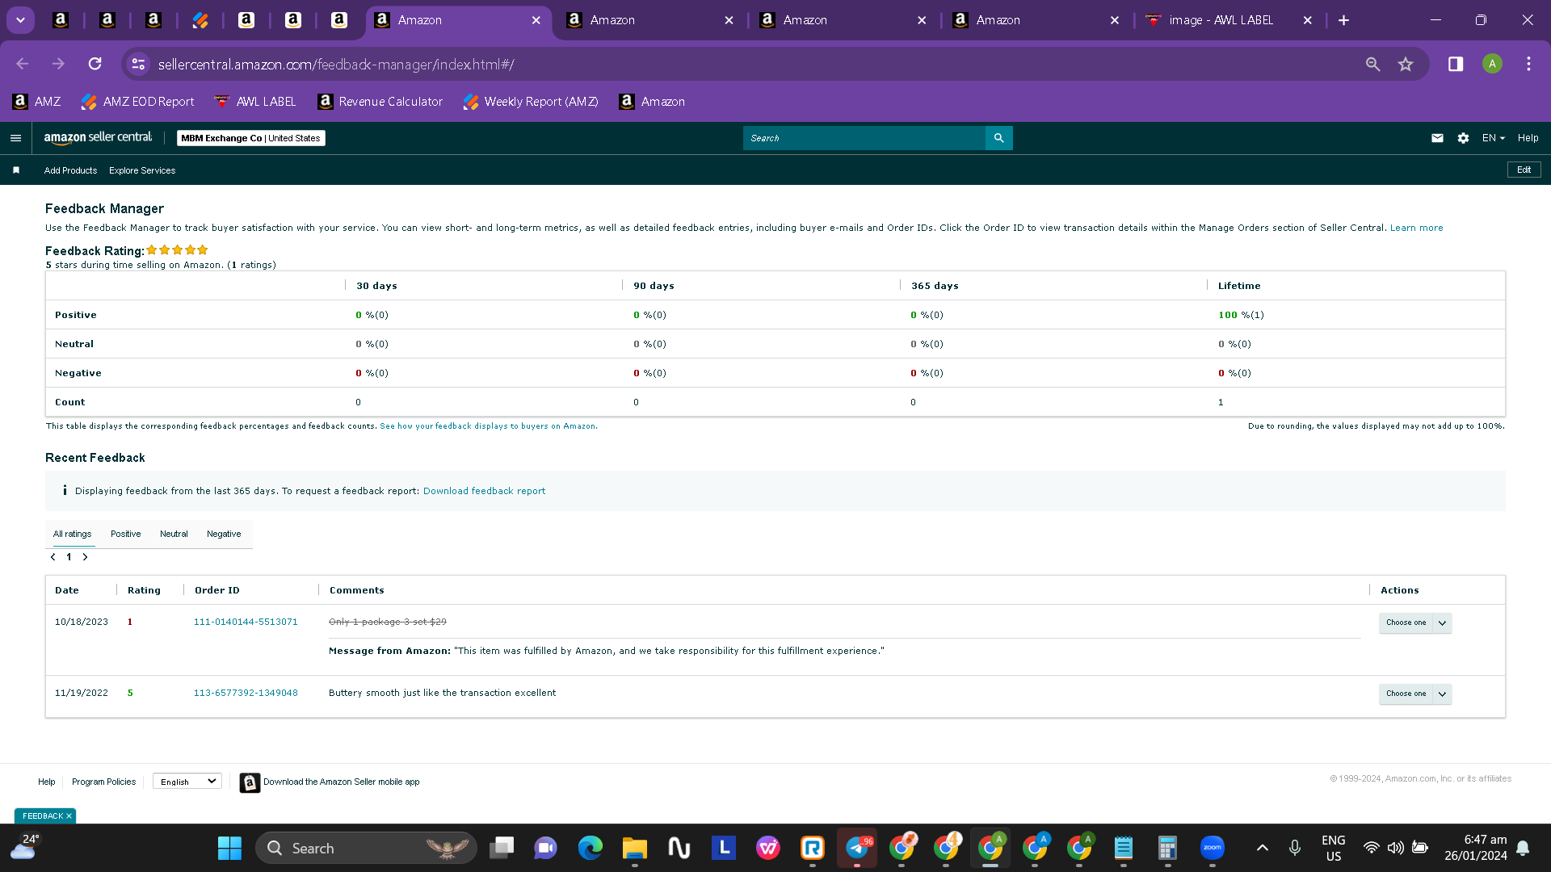
Task: Click the Lifetime positive value 100 %(1)
Action: pyautogui.click(x=1241, y=315)
